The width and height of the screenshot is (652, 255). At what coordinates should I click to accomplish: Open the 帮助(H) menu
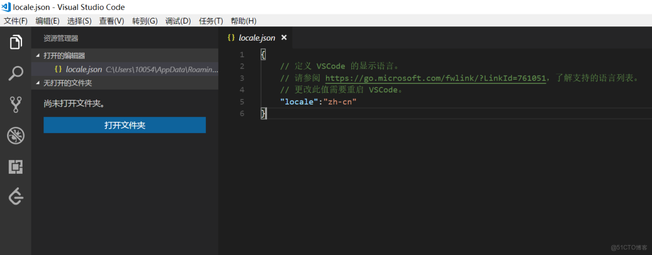pos(243,21)
